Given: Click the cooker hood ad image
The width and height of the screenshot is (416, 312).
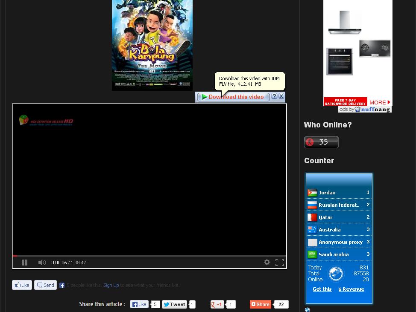Looking at the screenshot, I should point(345,23).
